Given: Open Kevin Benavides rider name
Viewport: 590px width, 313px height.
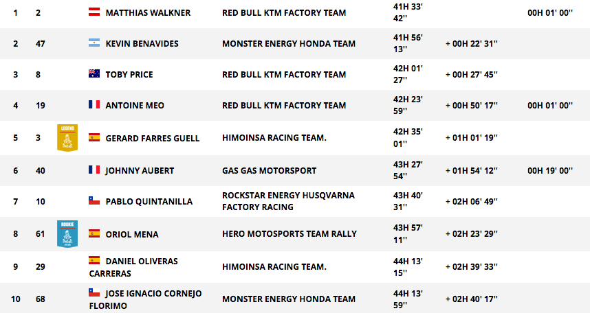Looking at the screenshot, I should (142, 44).
